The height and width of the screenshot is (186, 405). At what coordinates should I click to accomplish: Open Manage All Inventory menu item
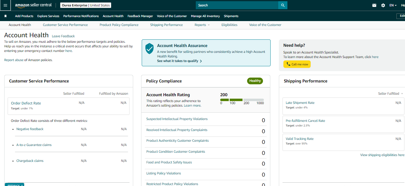tap(205, 16)
